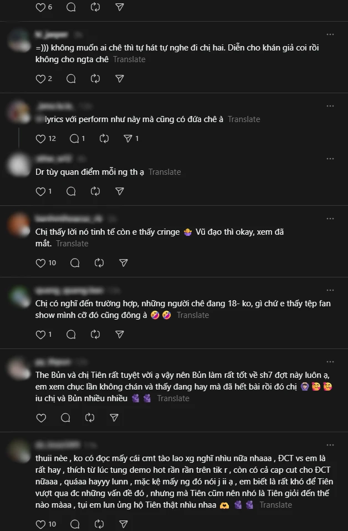Toggle like on comment with 6 likes
The height and width of the screenshot is (531, 348).
(40, 7)
